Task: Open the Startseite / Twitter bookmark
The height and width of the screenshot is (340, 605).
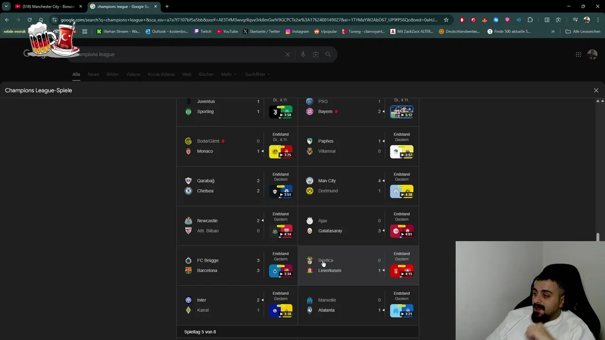Action: (261, 32)
